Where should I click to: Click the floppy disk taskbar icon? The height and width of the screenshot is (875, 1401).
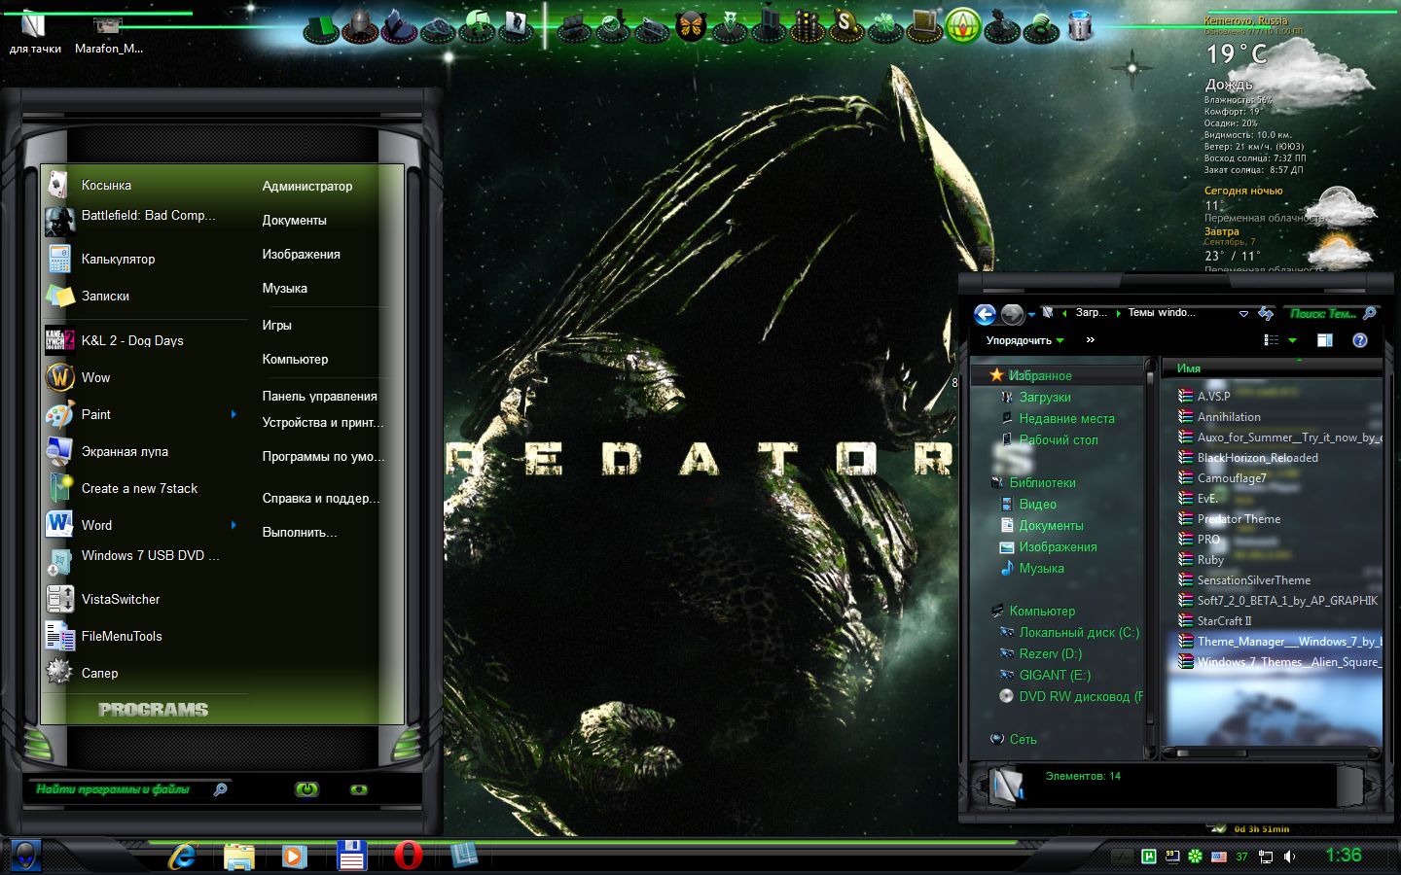[351, 856]
